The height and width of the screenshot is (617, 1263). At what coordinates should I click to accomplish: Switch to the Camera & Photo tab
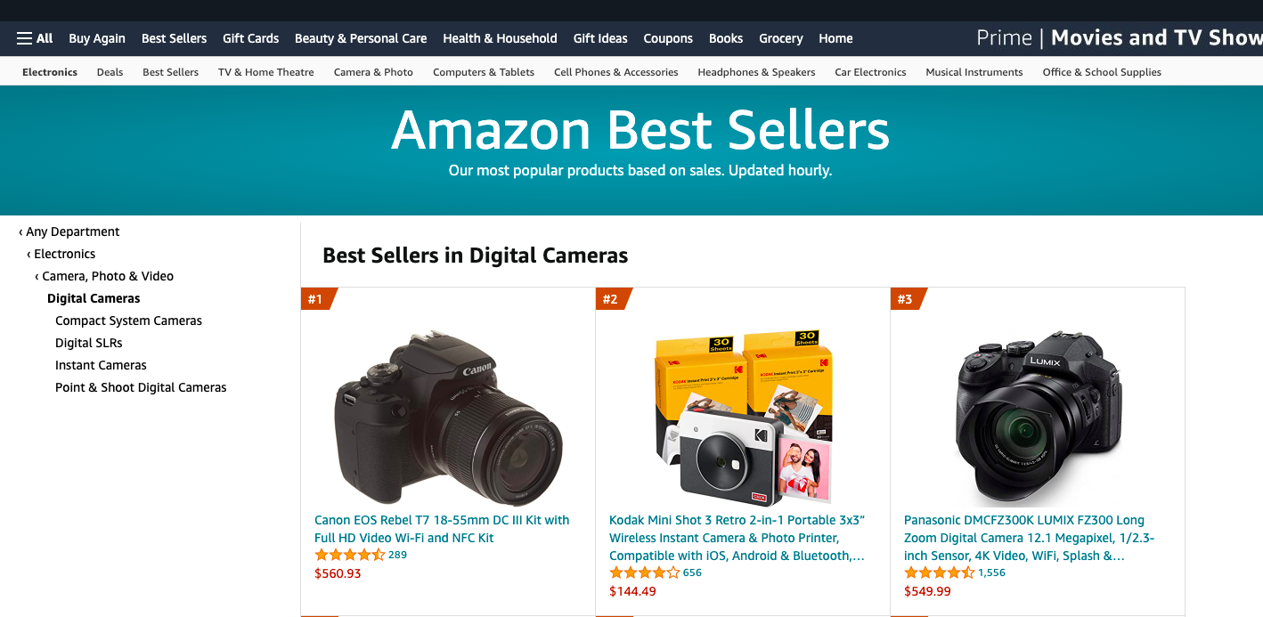pos(373,72)
